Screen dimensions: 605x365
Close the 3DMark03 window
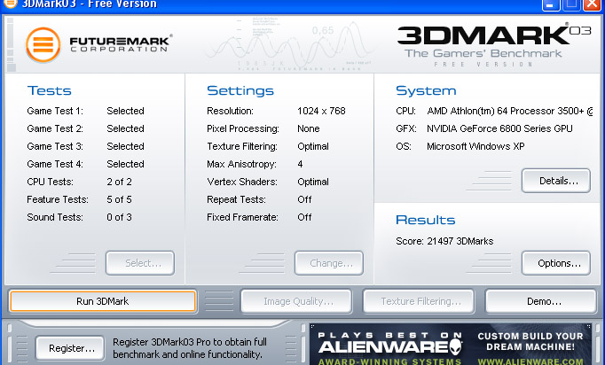592,5
